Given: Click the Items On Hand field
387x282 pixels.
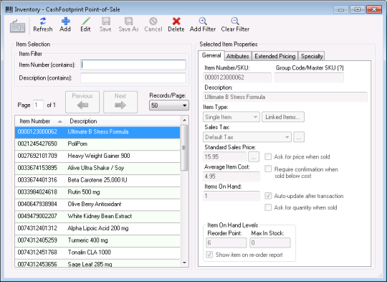Looking at the screenshot, I should [x=231, y=196].
